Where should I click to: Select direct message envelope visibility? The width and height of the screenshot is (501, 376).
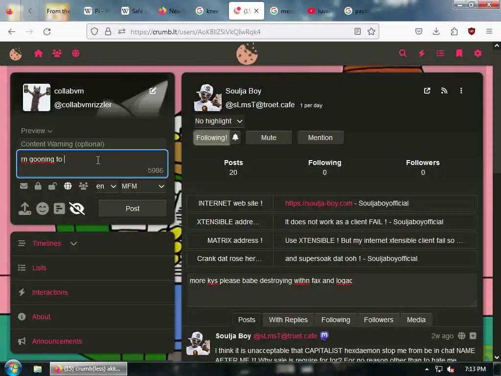click(24, 186)
